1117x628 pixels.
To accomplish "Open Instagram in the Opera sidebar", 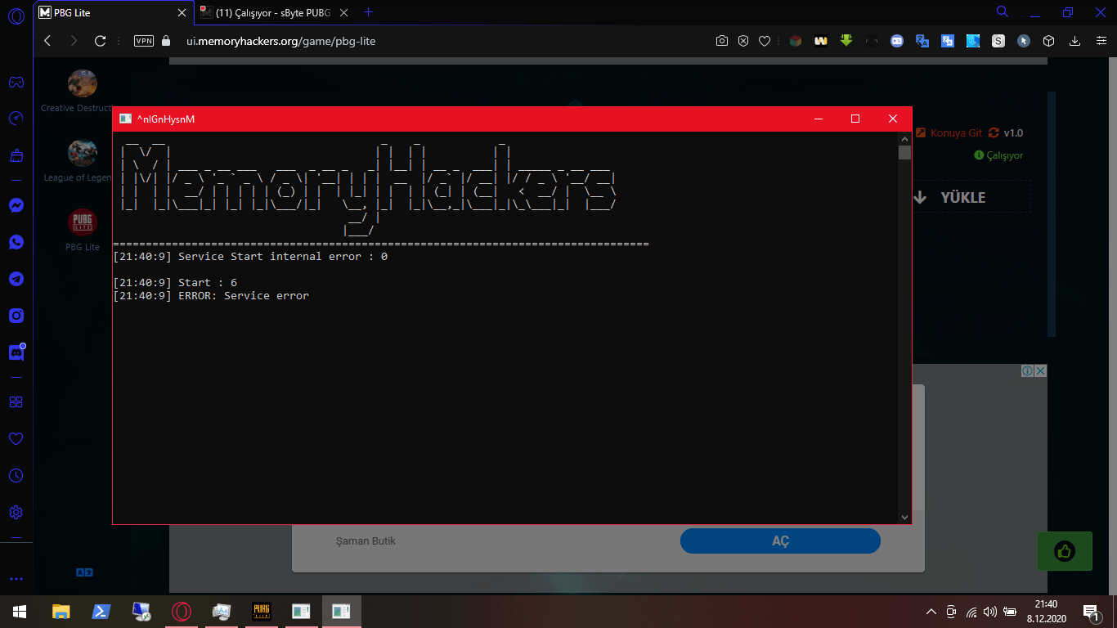I will [x=16, y=316].
